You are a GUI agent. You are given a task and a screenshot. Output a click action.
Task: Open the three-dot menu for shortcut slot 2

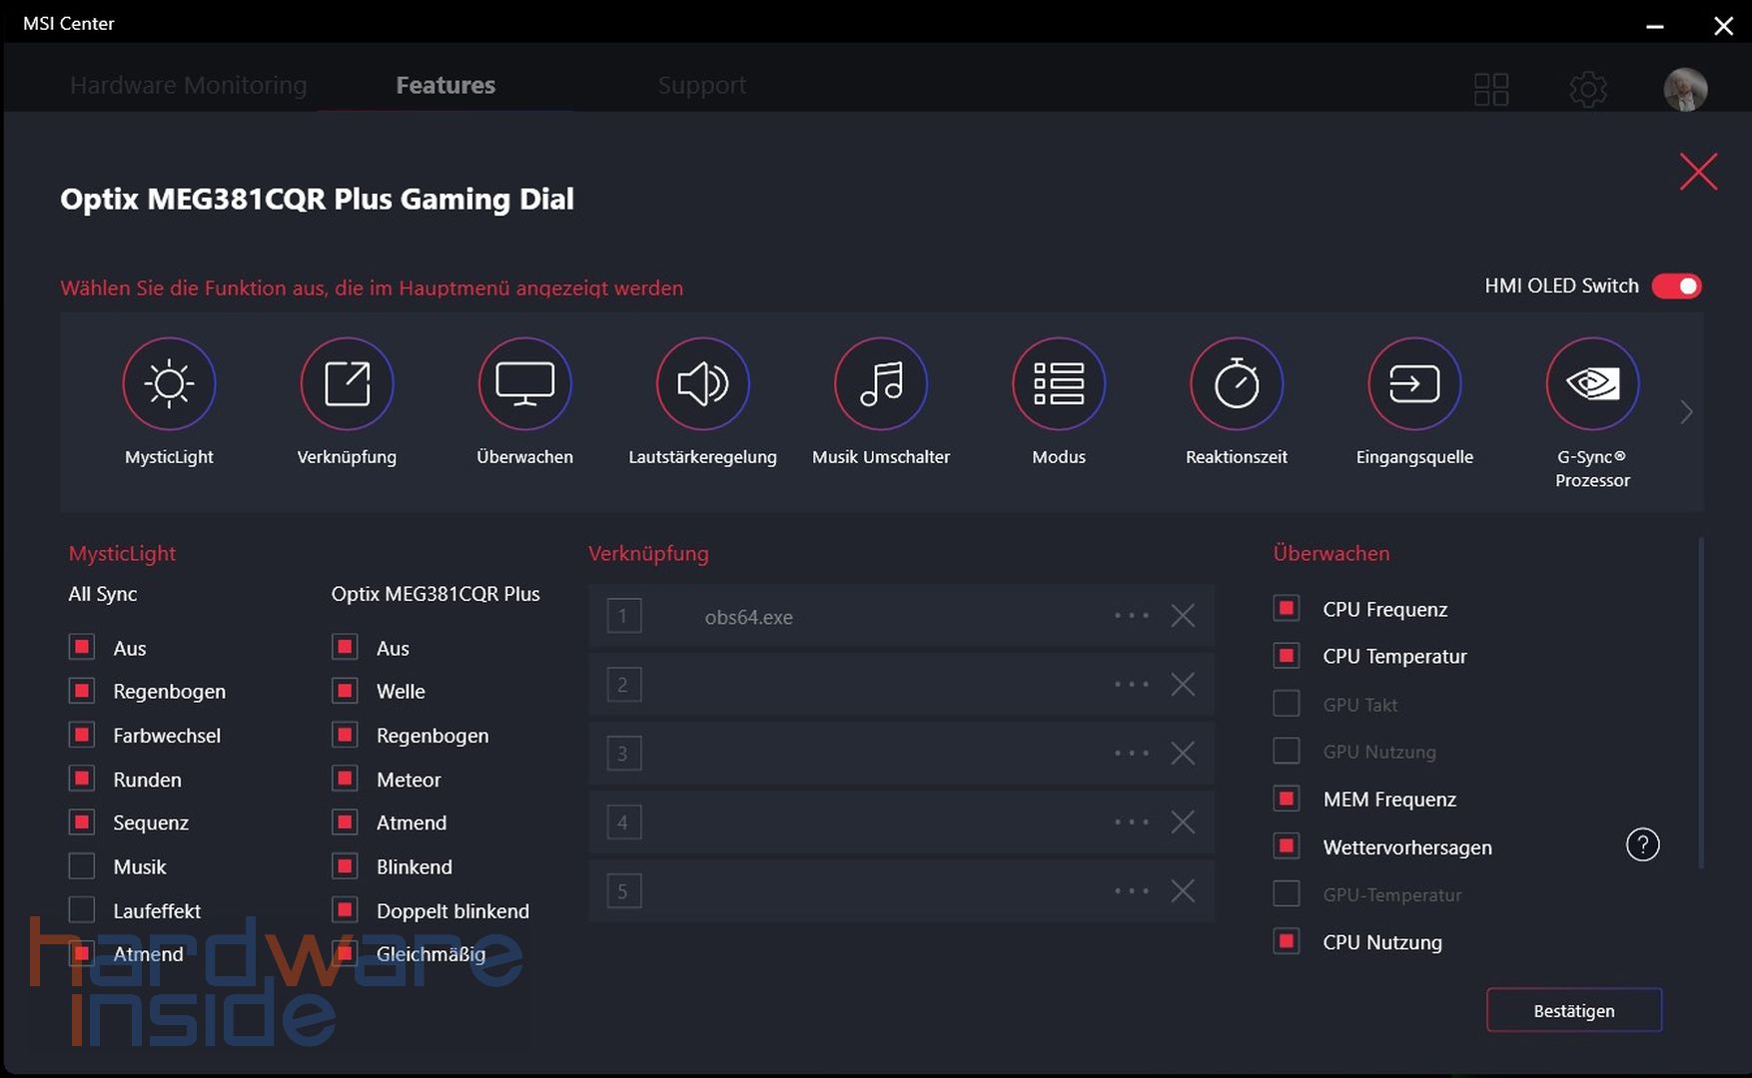tap(1131, 685)
